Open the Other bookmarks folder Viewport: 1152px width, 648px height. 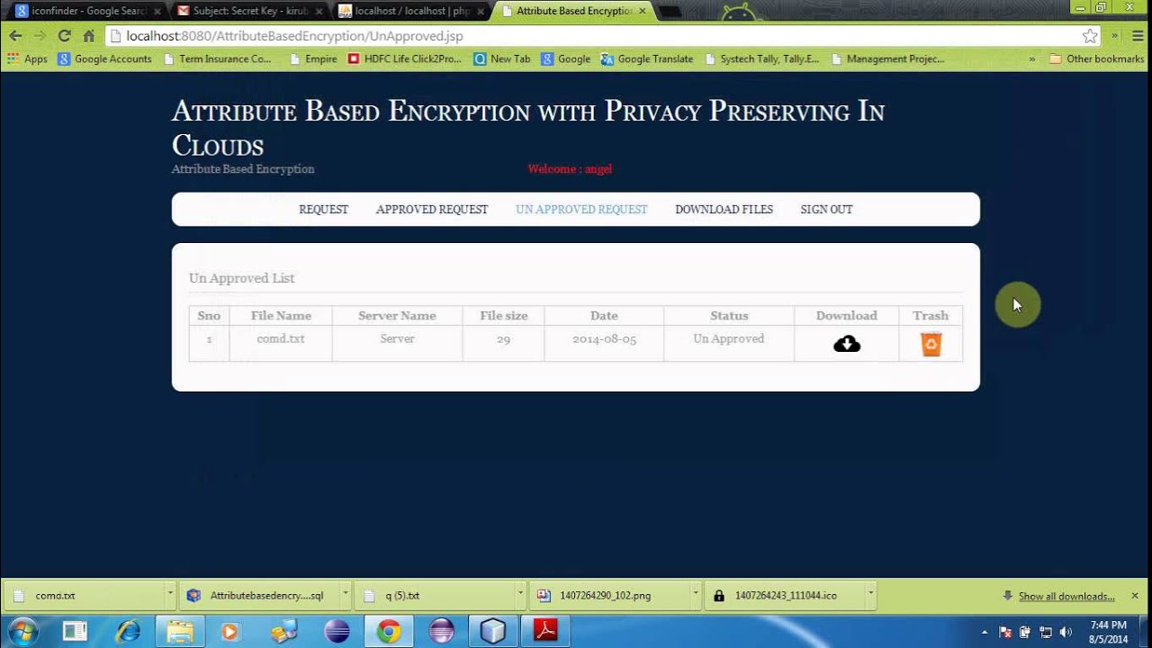click(1097, 58)
